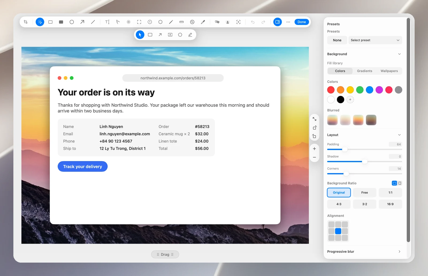The width and height of the screenshot is (428, 276).
Task: Select the pencil edit tool in sub-toolbar
Action: (190, 35)
